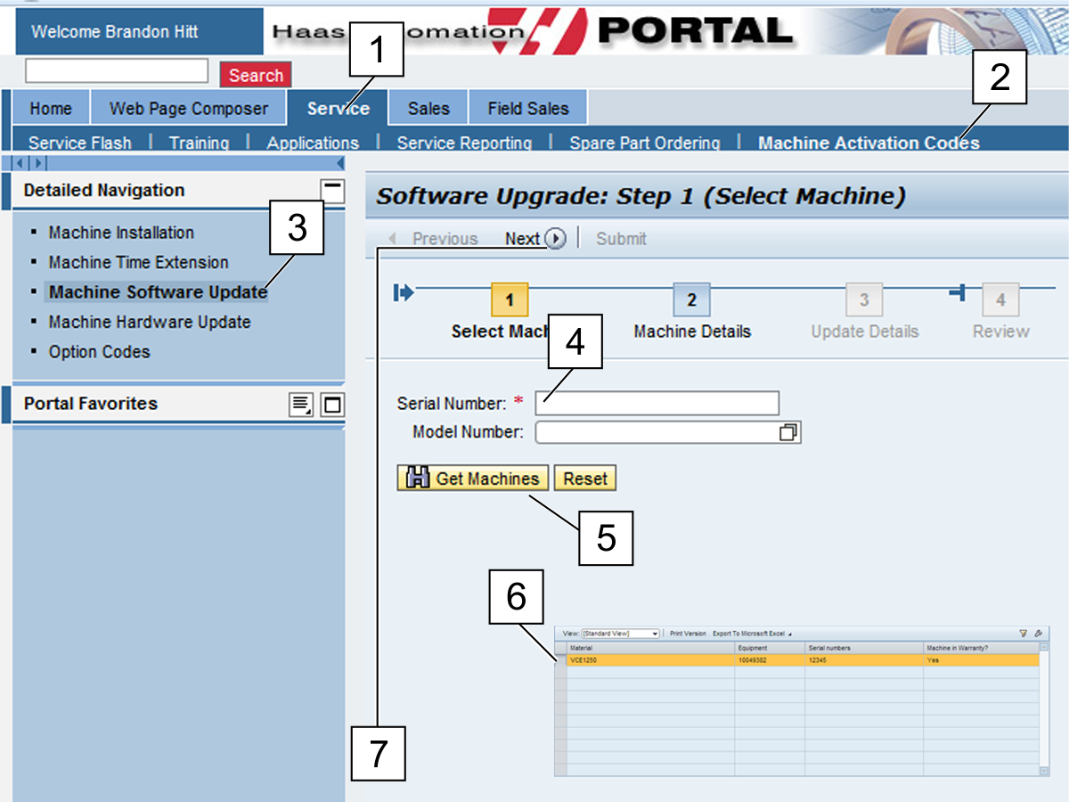Click into the Serial Number field
1069x802 pixels.
click(x=657, y=404)
